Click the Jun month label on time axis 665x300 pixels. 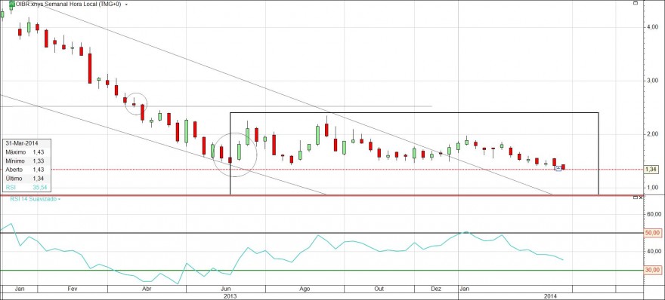pyautogui.click(x=226, y=289)
